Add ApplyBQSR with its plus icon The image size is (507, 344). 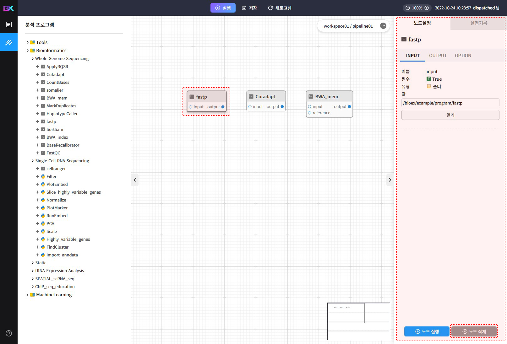coord(38,67)
